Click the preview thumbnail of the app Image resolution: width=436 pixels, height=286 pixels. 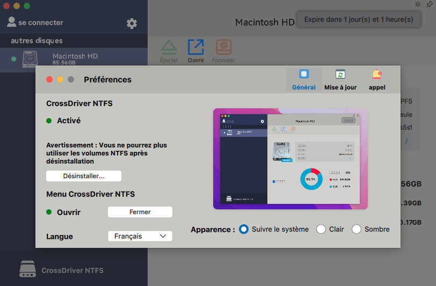click(290, 159)
